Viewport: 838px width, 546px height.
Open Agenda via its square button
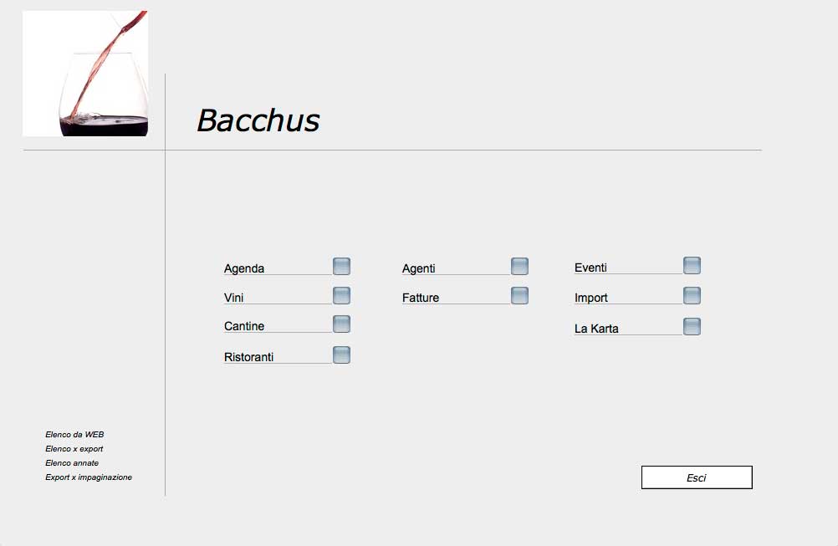pos(341,266)
